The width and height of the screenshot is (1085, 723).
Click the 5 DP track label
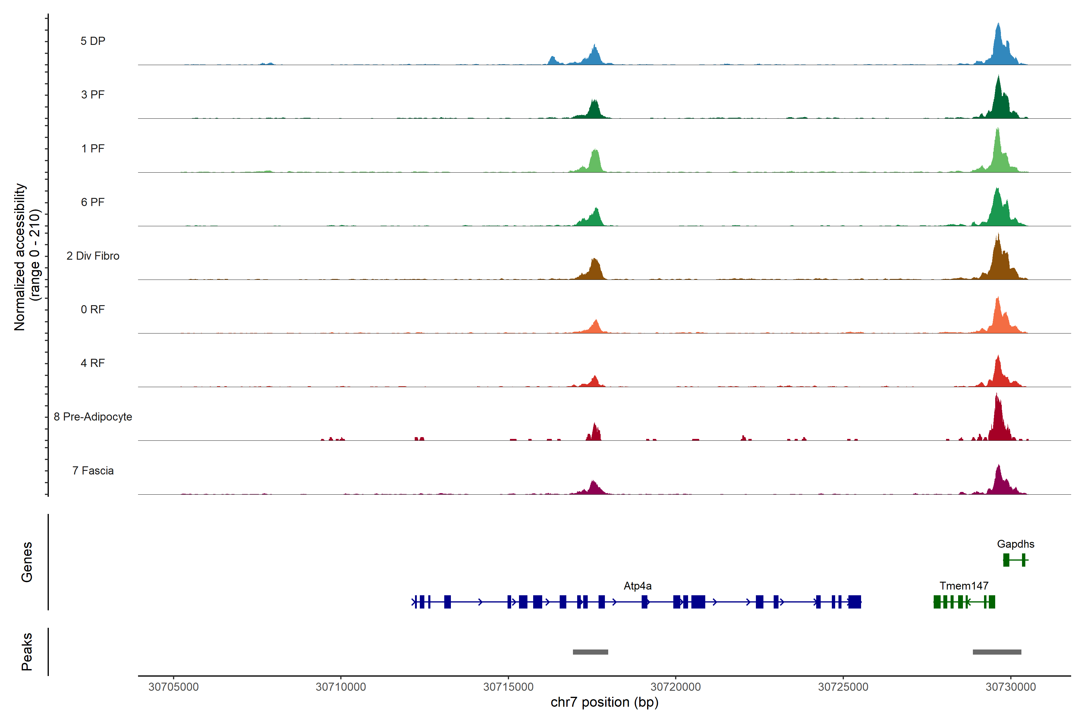point(93,41)
